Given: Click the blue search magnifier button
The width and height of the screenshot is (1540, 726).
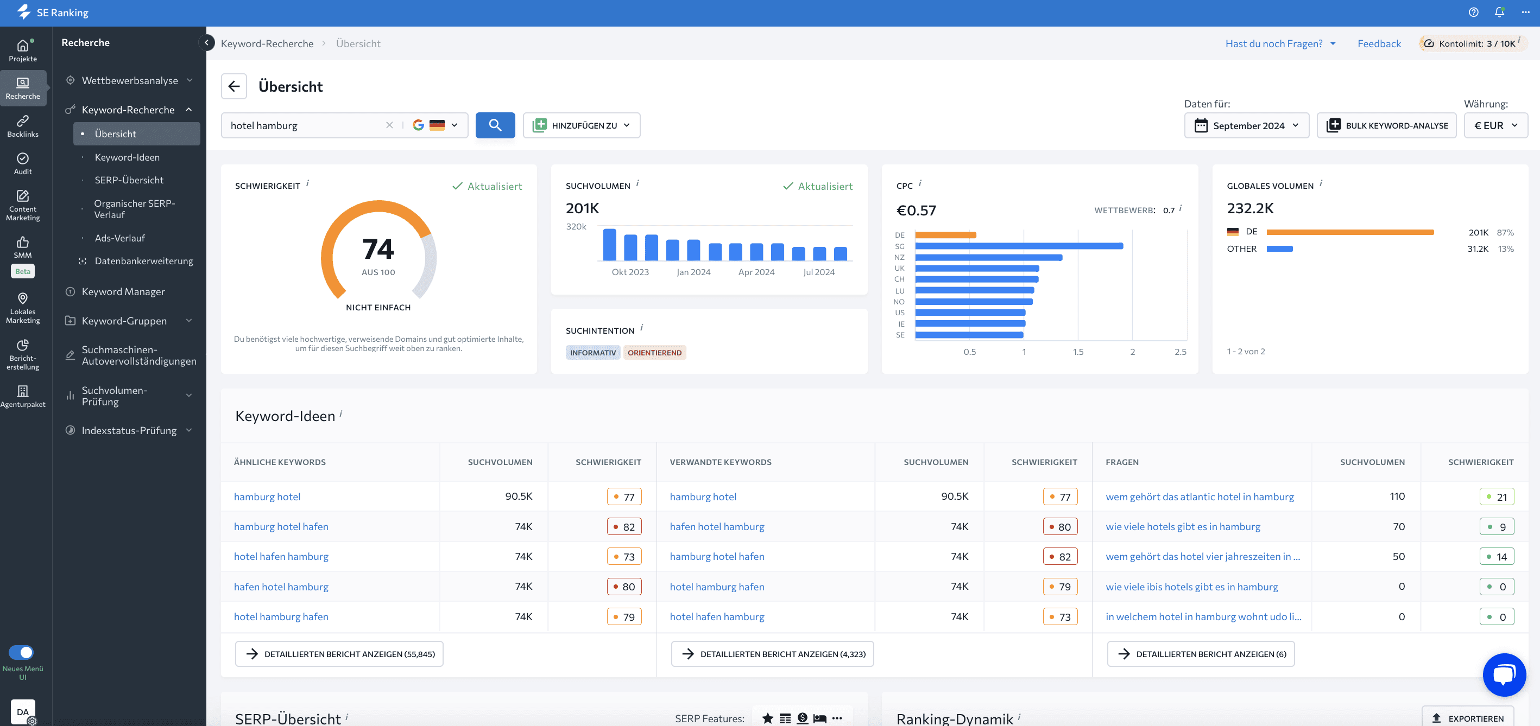Looking at the screenshot, I should click(x=495, y=125).
